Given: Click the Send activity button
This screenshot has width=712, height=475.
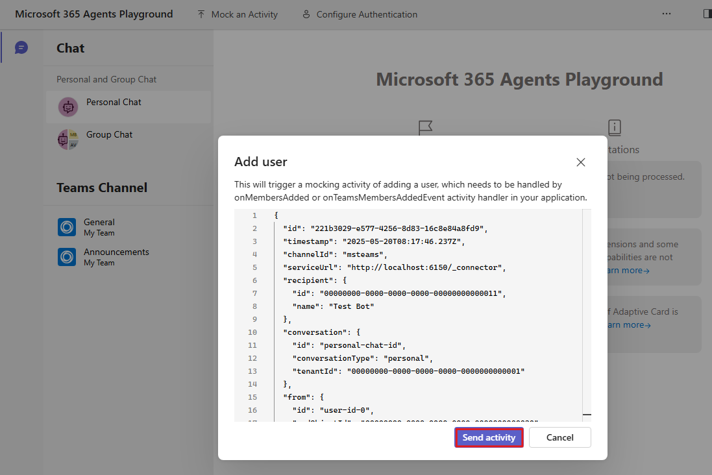Looking at the screenshot, I should [489, 437].
